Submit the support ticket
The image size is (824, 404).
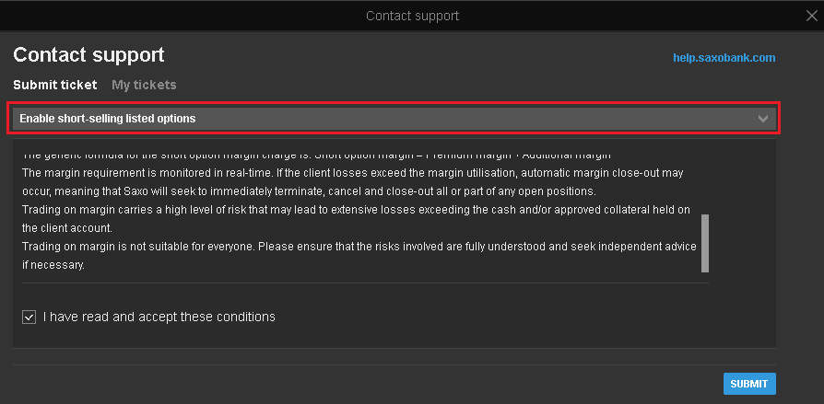749,384
